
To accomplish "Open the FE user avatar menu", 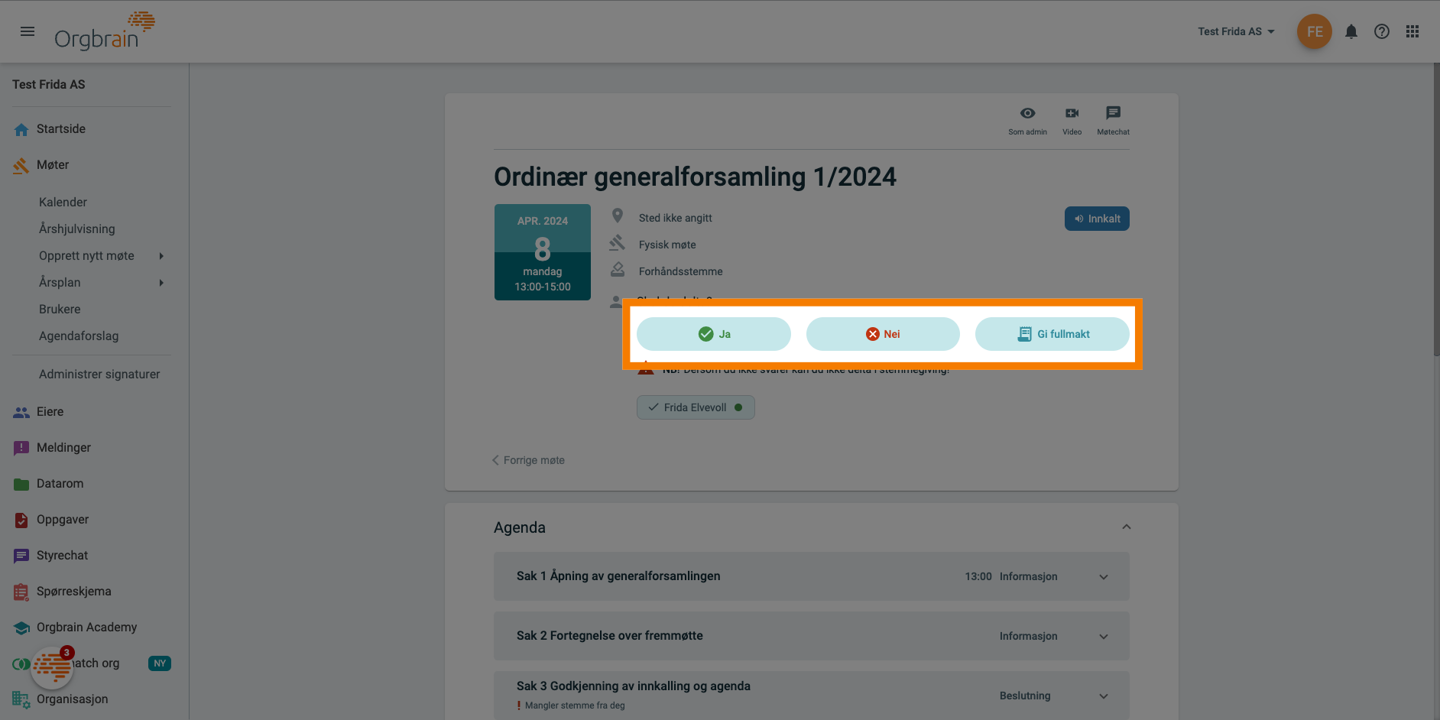I will click(1315, 31).
